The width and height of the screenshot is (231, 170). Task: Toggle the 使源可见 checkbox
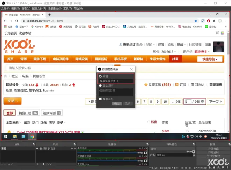(100, 99)
